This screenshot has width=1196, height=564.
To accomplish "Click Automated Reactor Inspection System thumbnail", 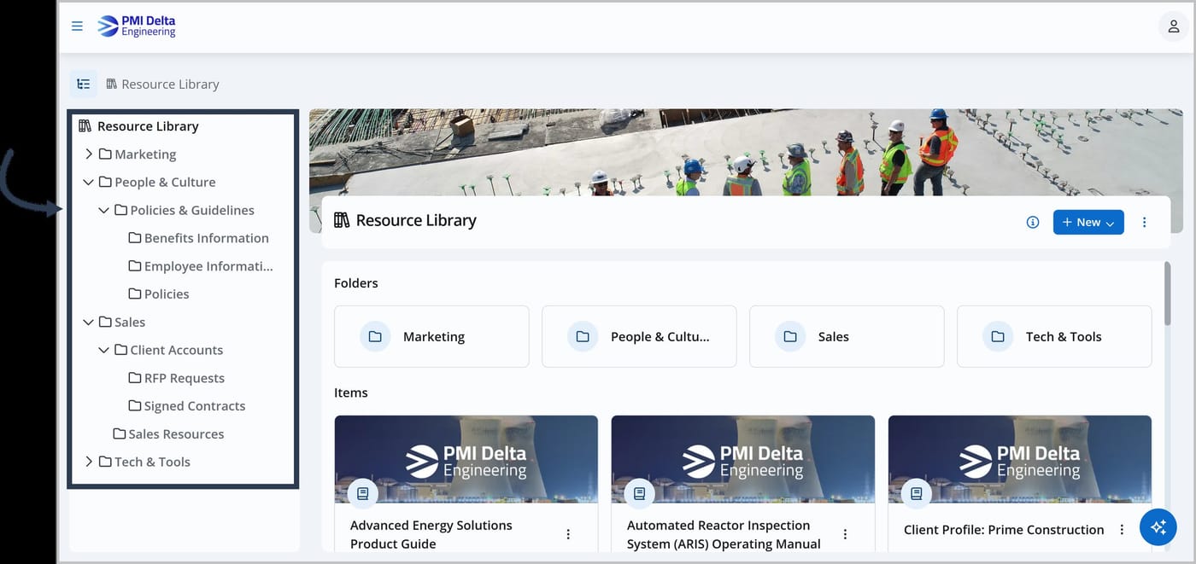I will [x=742, y=460].
